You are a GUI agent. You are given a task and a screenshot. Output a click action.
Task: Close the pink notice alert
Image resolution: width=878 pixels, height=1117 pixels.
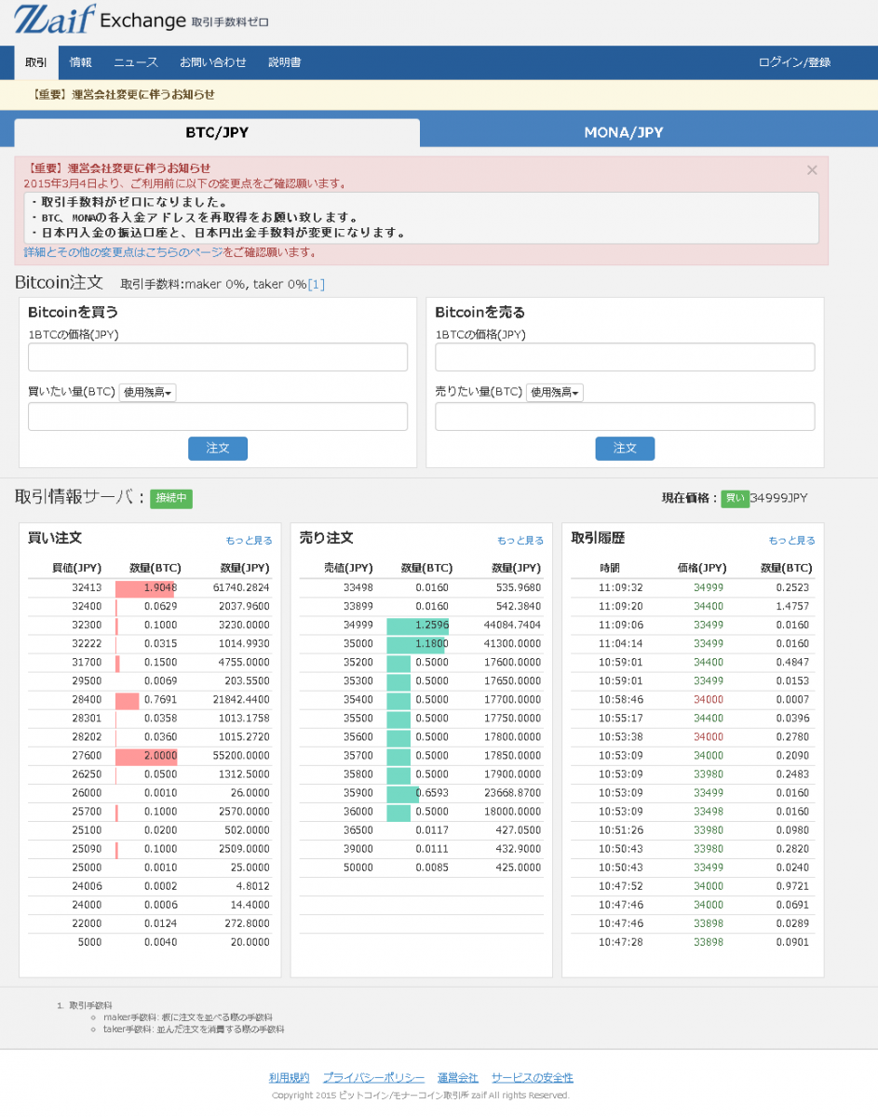[x=811, y=170]
